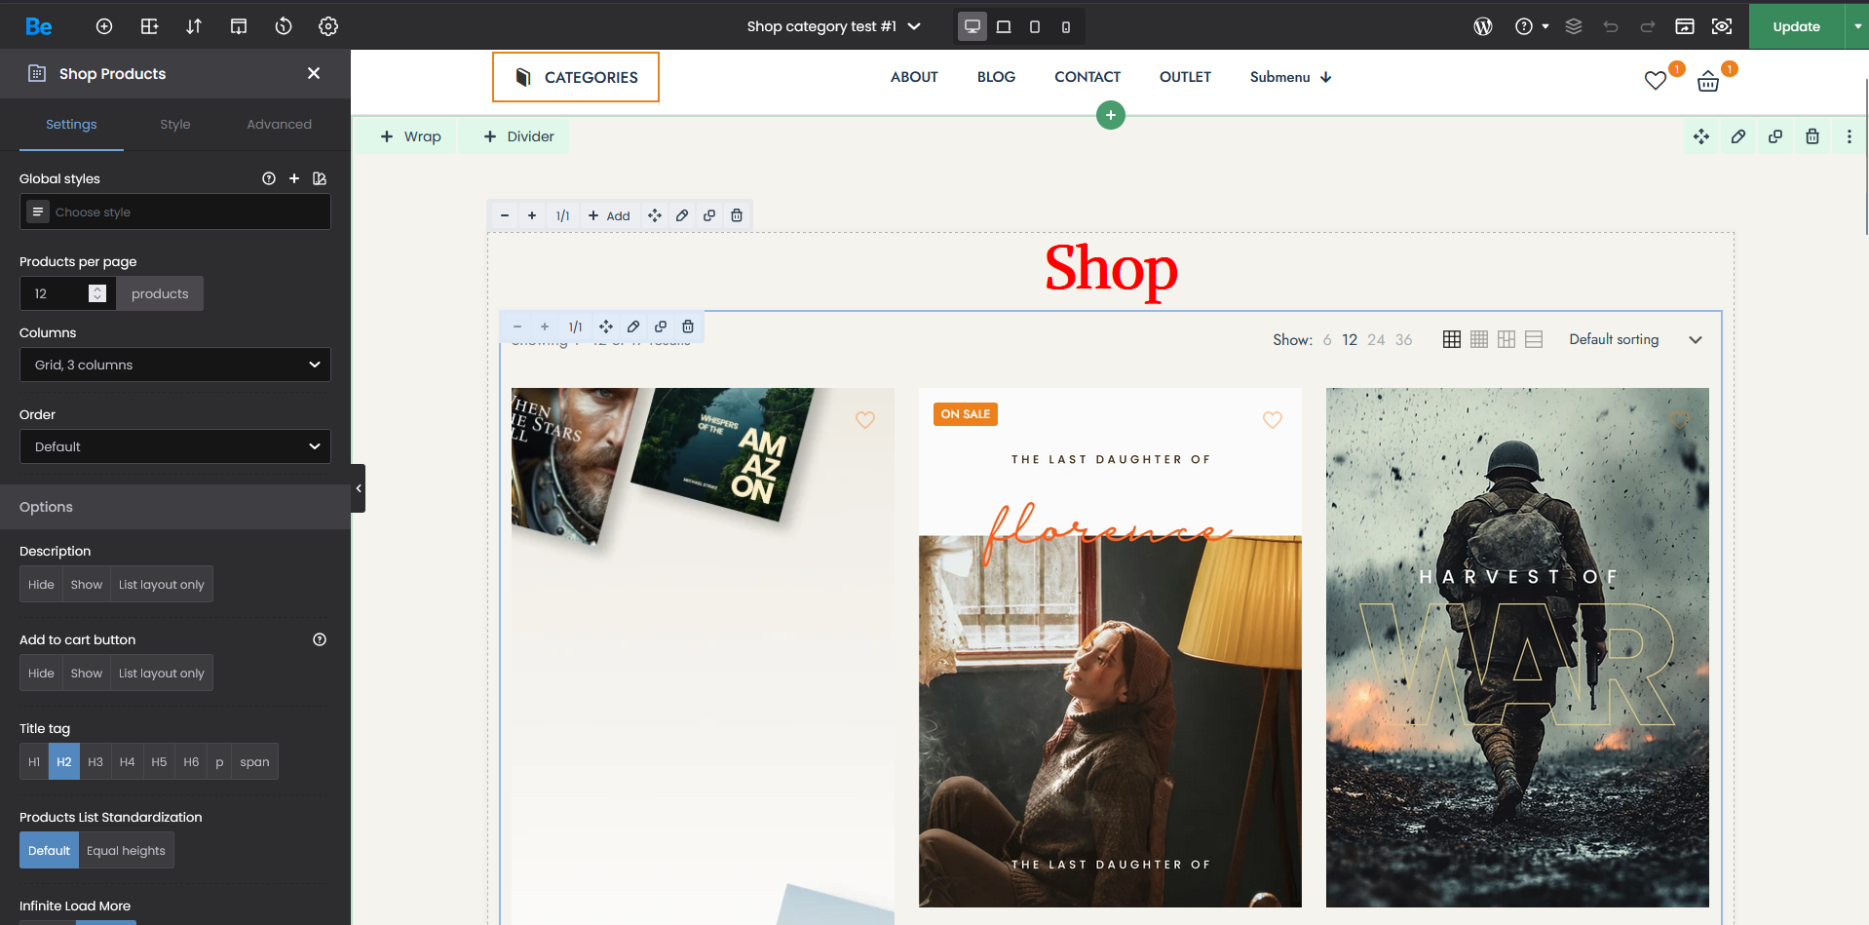The width and height of the screenshot is (1869, 925).
Task: Open pre-built sections template icon
Action: [x=239, y=26]
